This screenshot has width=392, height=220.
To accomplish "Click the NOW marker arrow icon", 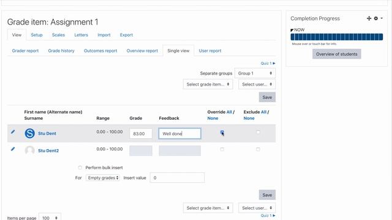I will 292,30.
